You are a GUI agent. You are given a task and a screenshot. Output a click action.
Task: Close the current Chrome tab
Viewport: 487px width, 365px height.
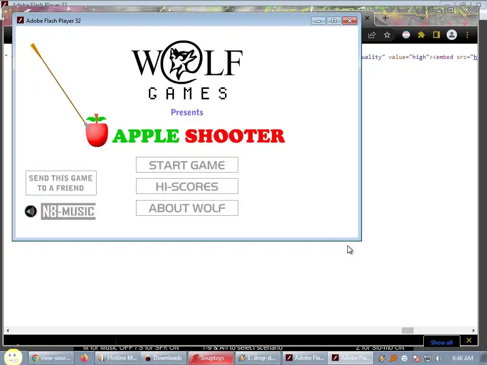tap(367, 18)
